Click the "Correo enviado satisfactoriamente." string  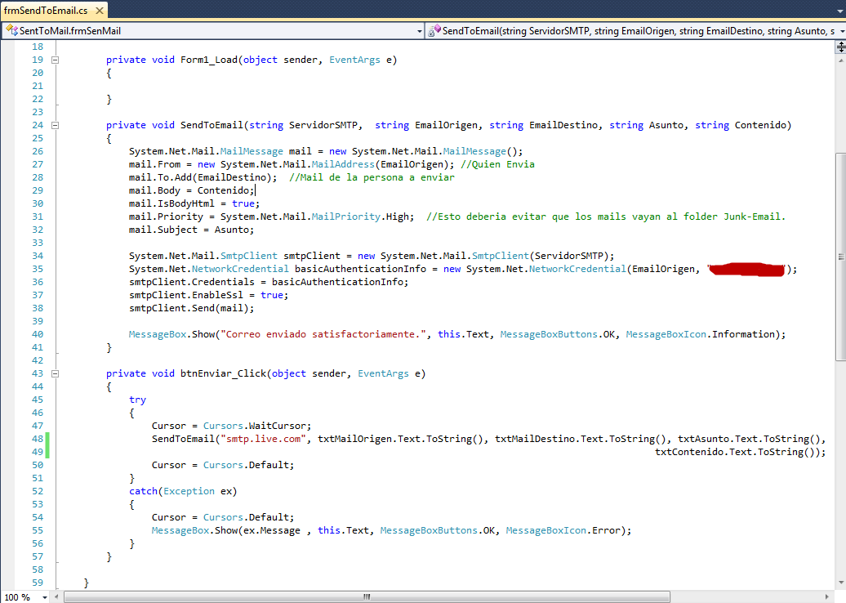(x=323, y=334)
